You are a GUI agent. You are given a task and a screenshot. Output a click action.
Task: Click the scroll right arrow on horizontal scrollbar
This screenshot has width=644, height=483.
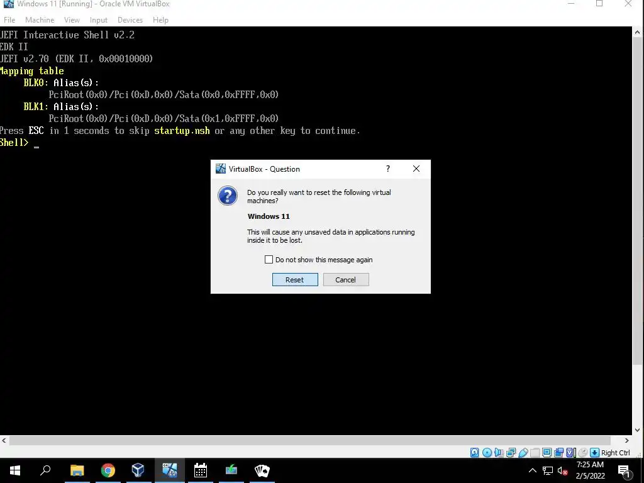click(x=627, y=440)
